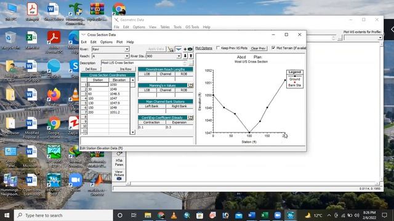Click the Left Bank station field
This screenshot has height=221, width=394.
(152, 110)
